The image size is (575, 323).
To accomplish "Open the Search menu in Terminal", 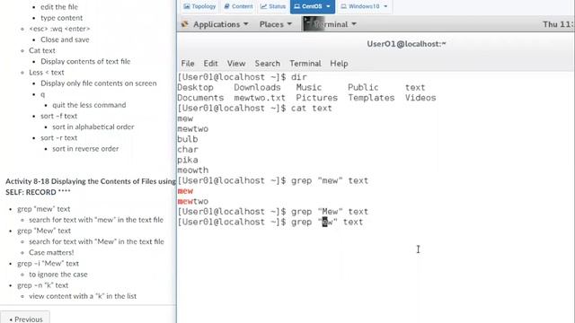I will click(268, 64).
